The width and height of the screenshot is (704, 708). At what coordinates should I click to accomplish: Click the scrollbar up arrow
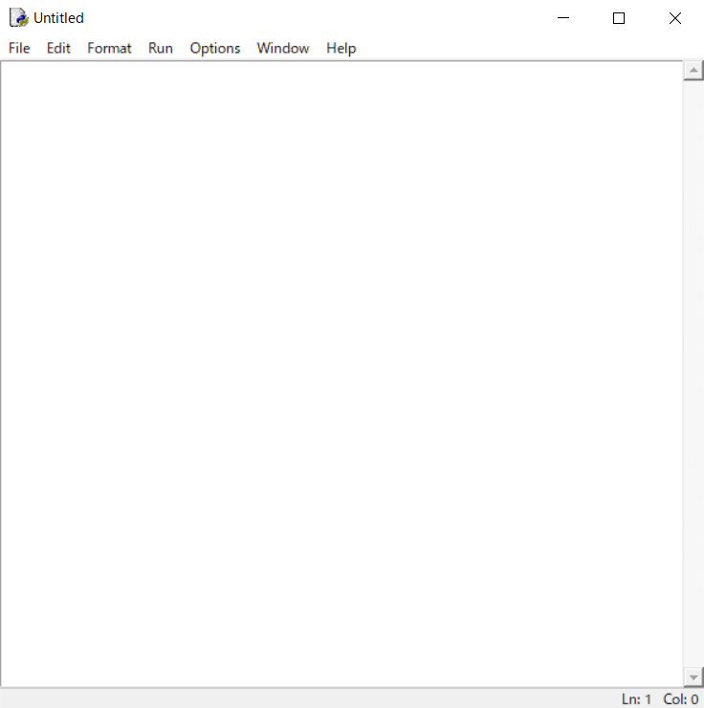(x=693, y=71)
